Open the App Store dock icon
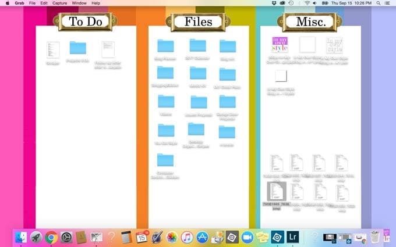Viewport: 396px width, 247px height. pos(203,237)
